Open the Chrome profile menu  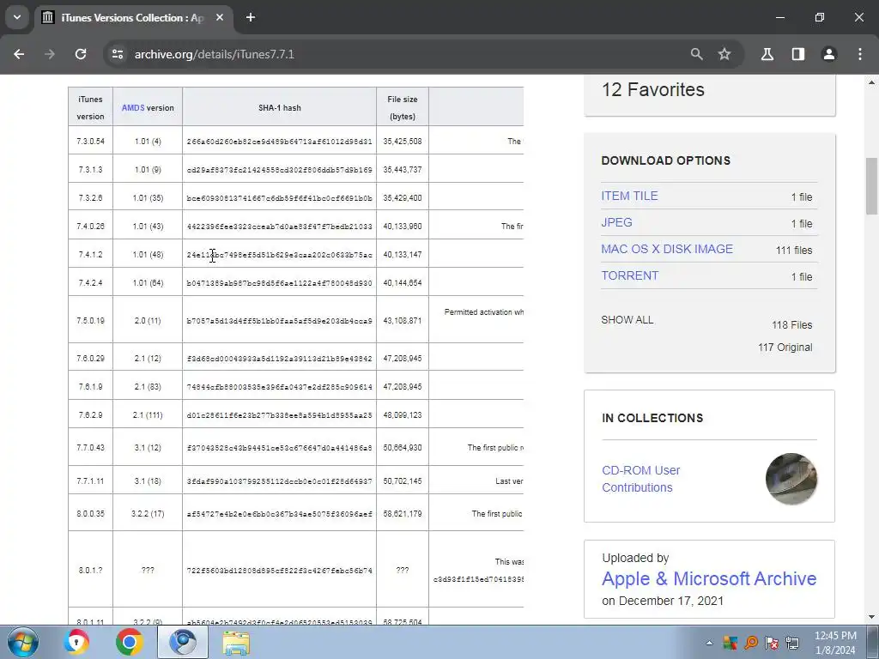tap(829, 54)
